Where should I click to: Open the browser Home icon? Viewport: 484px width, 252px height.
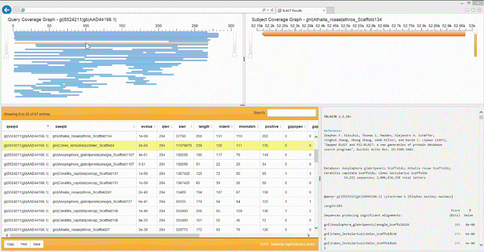coord(467,10)
